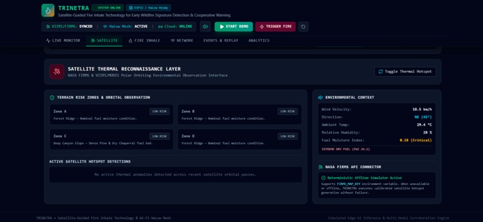Click the chip icon in ESP32 badge

pos(131,8)
